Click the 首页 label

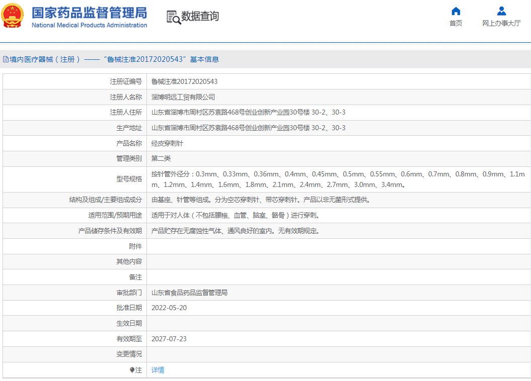pos(456,23)
